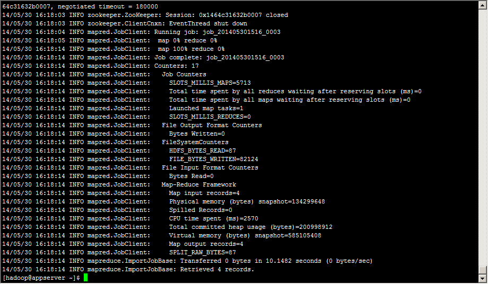Click the 'Session: 0x1464c31632b0007 closed' text
This screenshot has height=284, width=488.
click(226, 15)
